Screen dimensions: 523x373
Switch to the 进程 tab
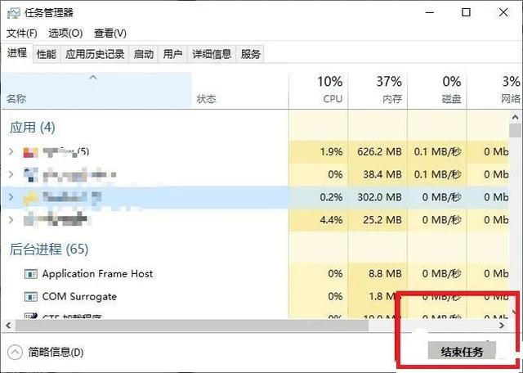(x=17, y=53)
